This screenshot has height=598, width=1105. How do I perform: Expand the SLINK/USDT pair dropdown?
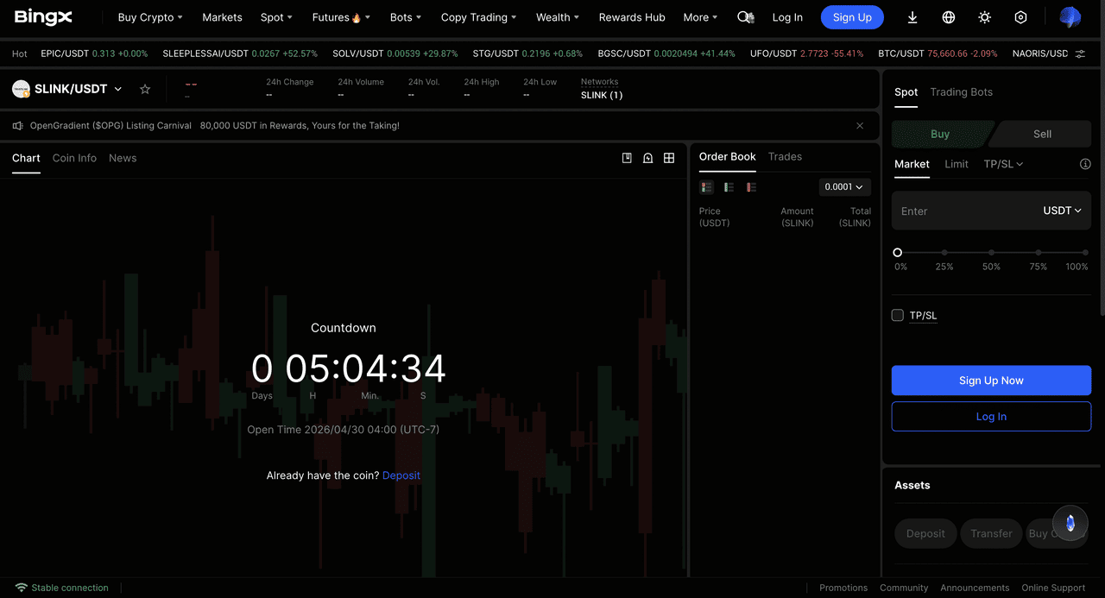[x=118, y=89]
